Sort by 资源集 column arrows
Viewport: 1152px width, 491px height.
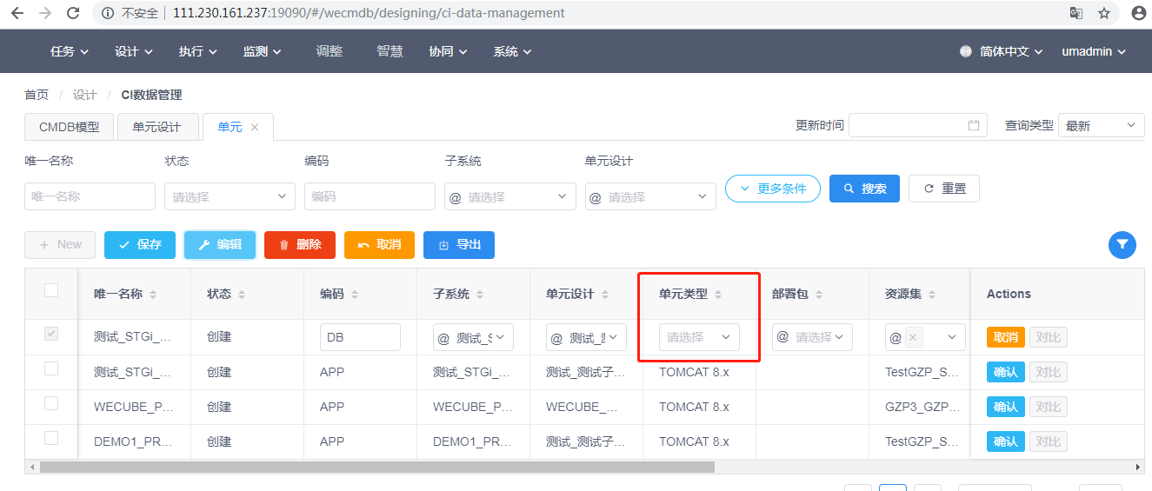coord(932,295)
